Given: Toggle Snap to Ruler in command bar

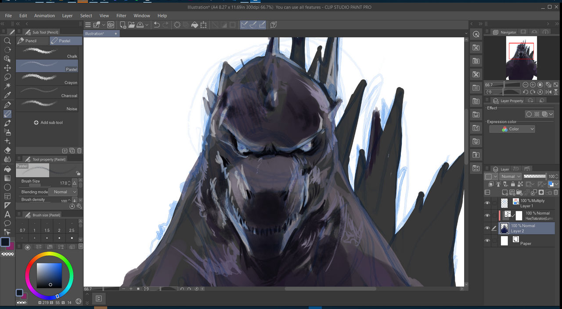Looking at the screenshot, I should click(245, 25).
